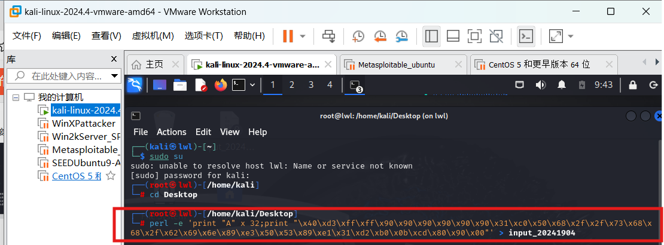Collapse the 我的计算机 tree node

click(x=16, y=97)
